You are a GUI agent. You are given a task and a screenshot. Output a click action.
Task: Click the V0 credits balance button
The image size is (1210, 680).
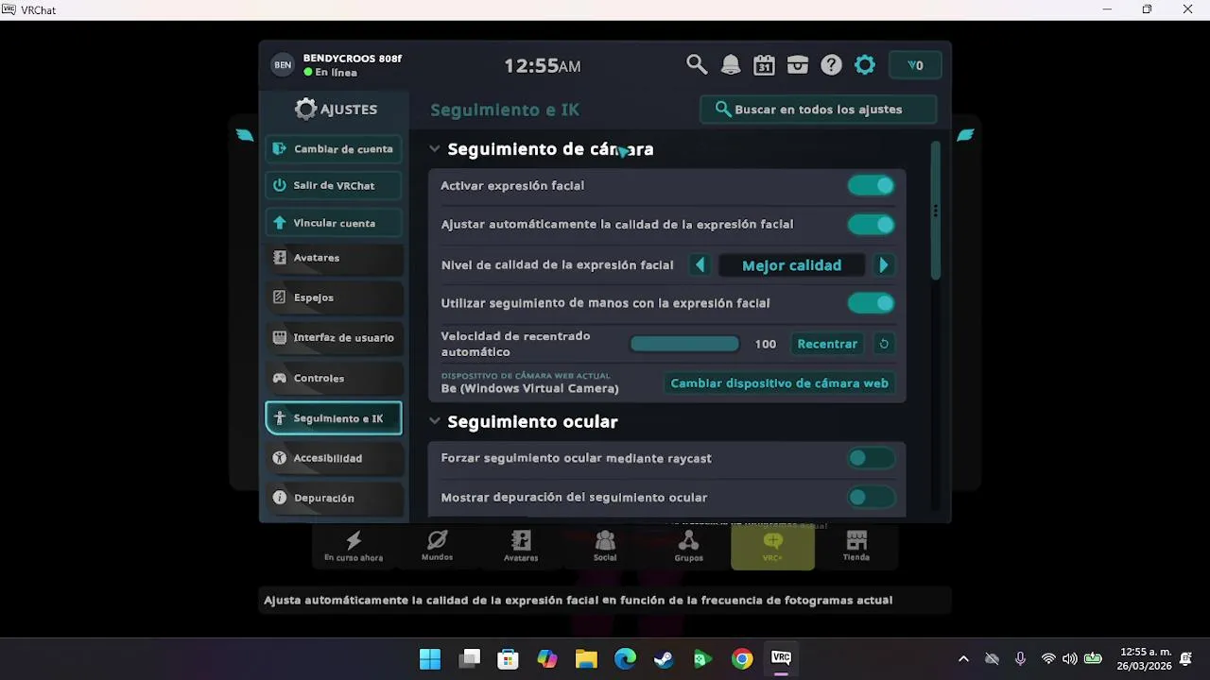pos(915,65)
